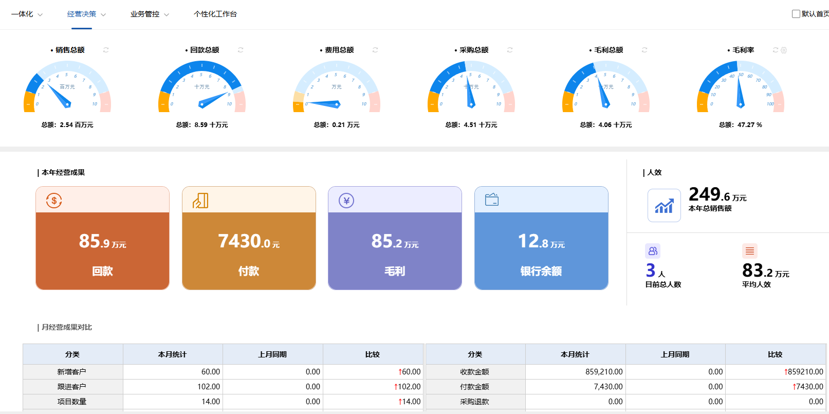Click the 回款 dollar cycle icon
The image size is (829, 414).
tap(54, 201)
